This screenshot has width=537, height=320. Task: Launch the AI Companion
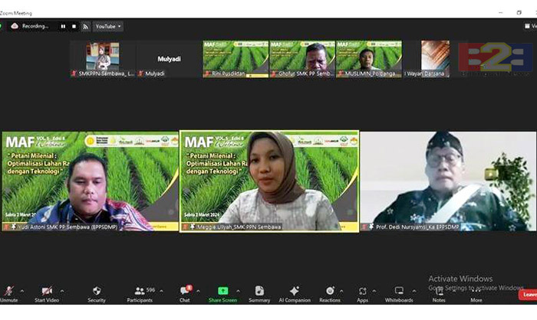click(295, 294)
